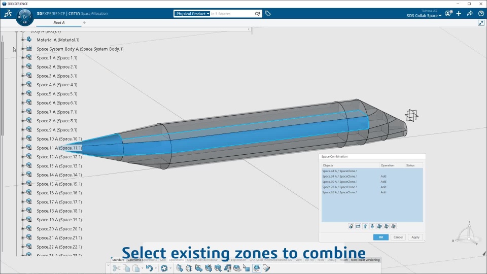
Task: Click Cancel in Space Combination dialog
Action: [398, 237]
